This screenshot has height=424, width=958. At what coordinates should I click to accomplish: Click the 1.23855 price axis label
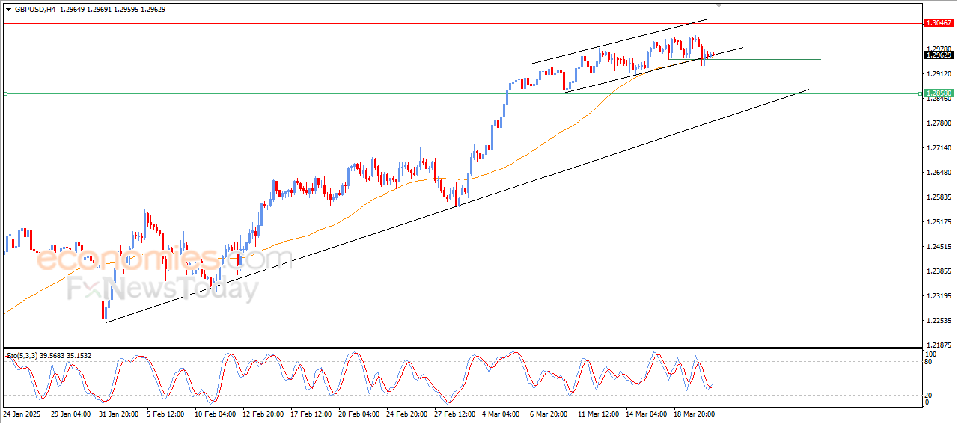pos(939,271)
